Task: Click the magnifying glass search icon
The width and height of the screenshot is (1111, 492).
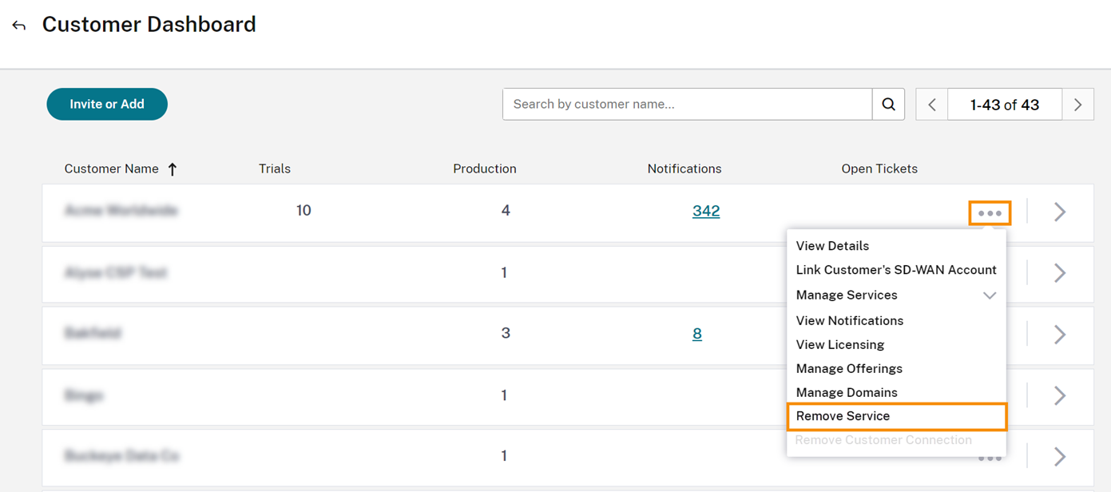Action: pyautogui.click(x=888, y=105)
